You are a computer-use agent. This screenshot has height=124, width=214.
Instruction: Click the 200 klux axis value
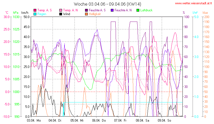[207, 17]
